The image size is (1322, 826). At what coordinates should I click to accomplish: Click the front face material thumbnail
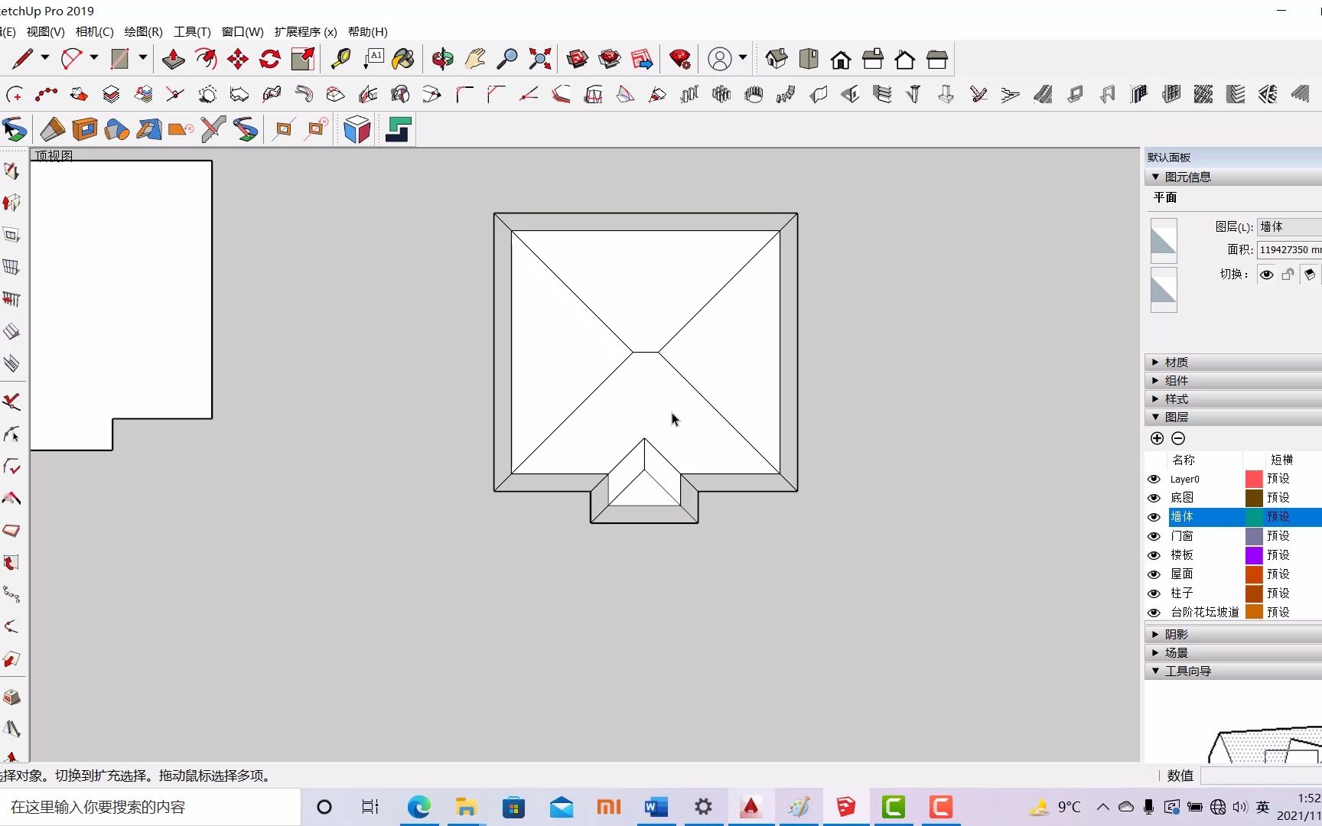(1164, 241)
